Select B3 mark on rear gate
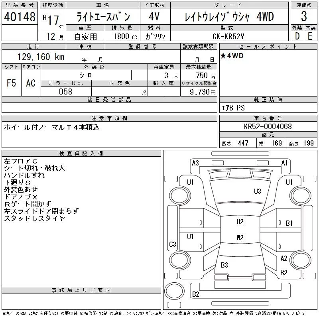 [x=224, y=265]
